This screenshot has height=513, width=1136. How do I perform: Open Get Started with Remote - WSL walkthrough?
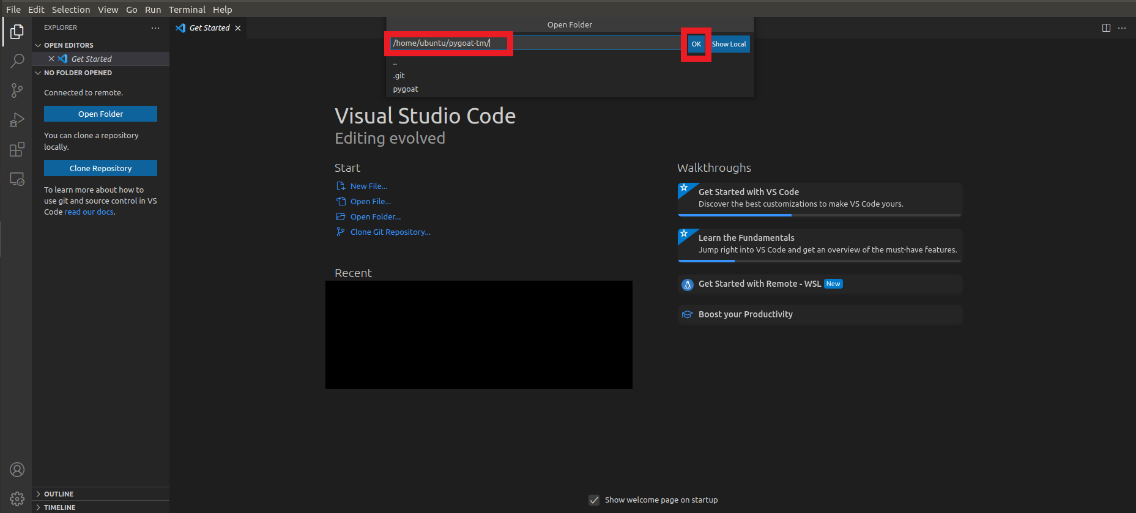(820, 284)
